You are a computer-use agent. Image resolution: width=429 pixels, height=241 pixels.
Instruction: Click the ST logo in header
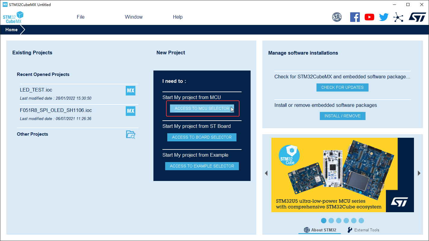click(417, 17)
